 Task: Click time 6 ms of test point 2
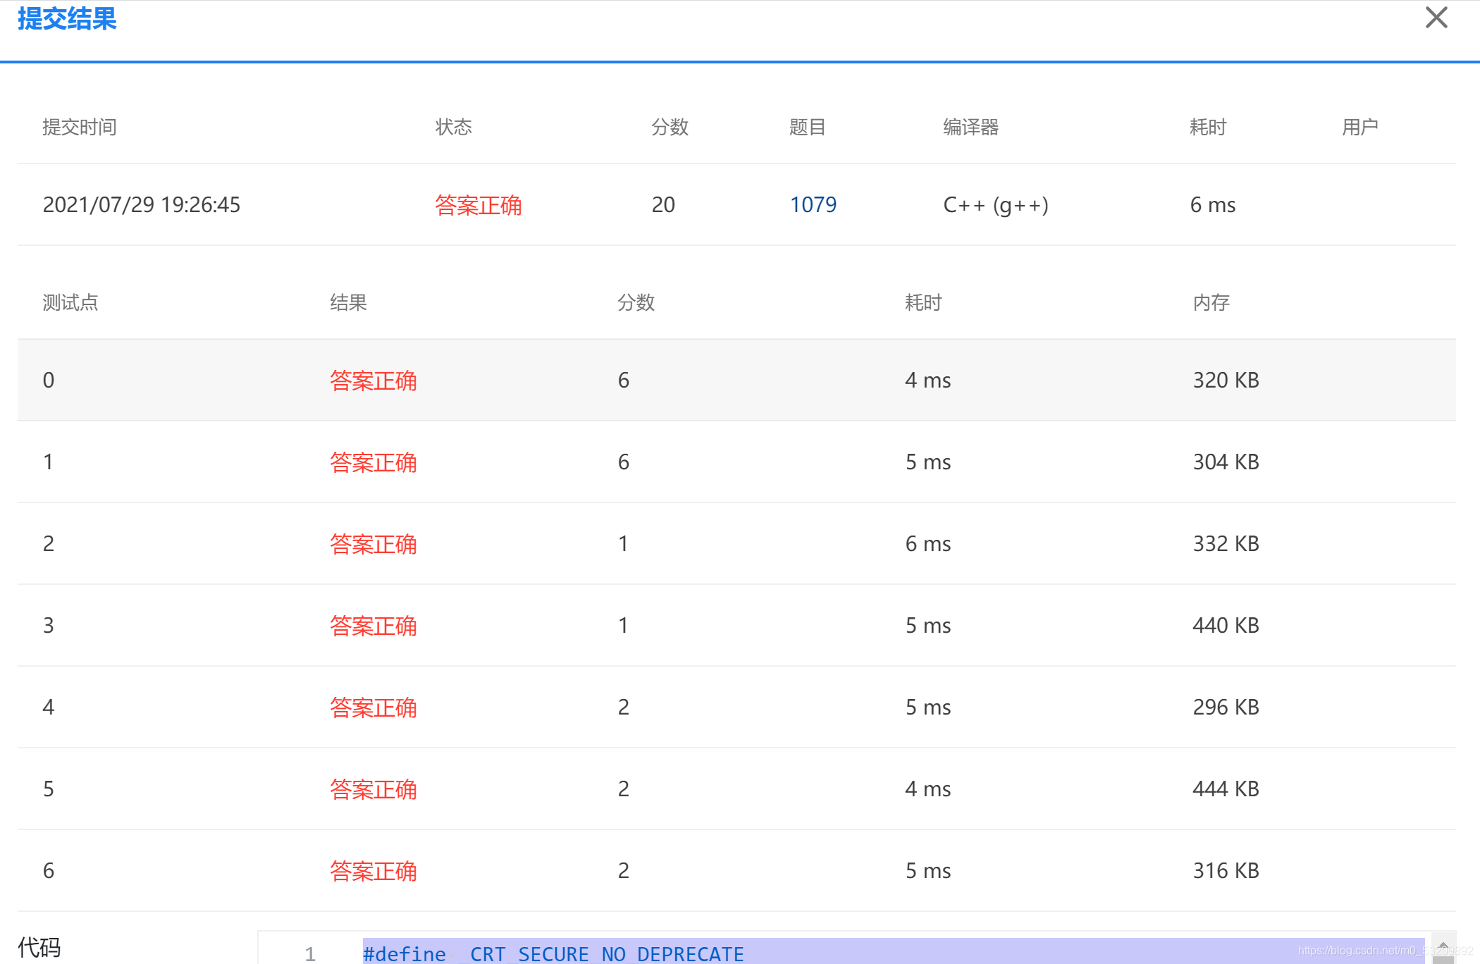[x=927, y=544]
